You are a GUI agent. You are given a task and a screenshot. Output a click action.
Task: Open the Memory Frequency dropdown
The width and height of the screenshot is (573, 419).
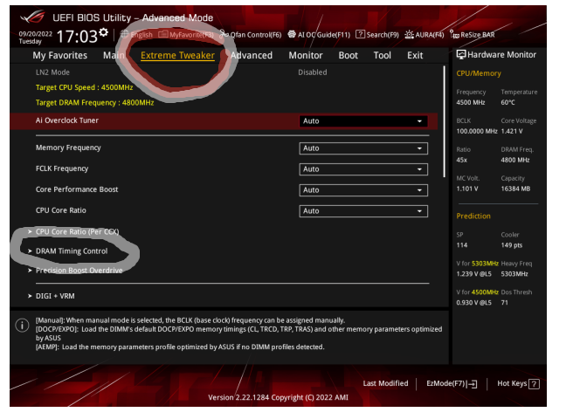click(x=363, y=148)
